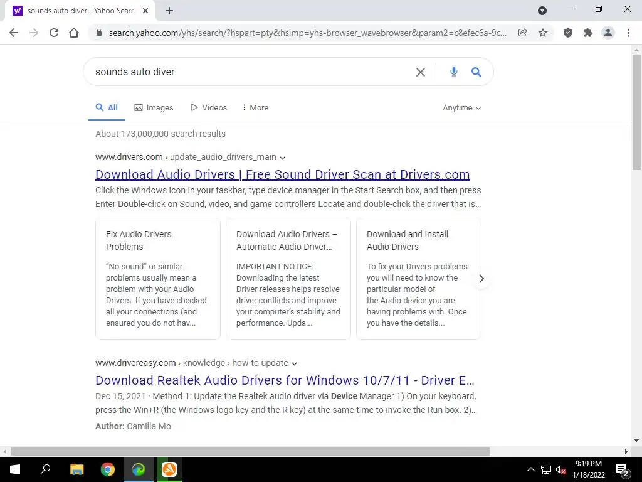
Task: Bookmark this page with the star
Action: click(543, 33)
